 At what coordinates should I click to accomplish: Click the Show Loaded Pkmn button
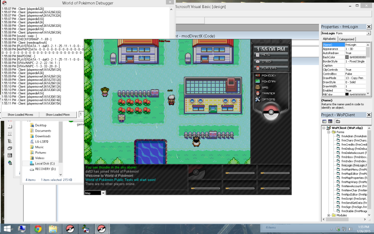tap(58, 114)
